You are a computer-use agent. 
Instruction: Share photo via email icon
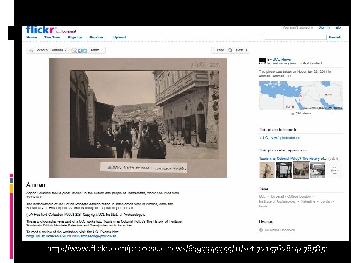point(74,51)
